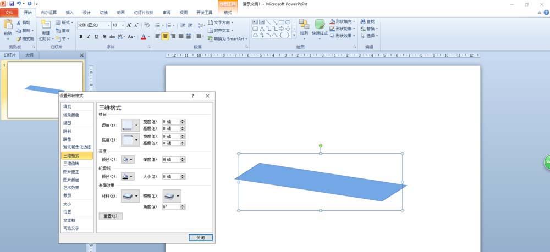Viewport: 550px width, 252px height.
Task: Click the Cut (剪切) scissors icon
Action: click(x=19, y=23)
